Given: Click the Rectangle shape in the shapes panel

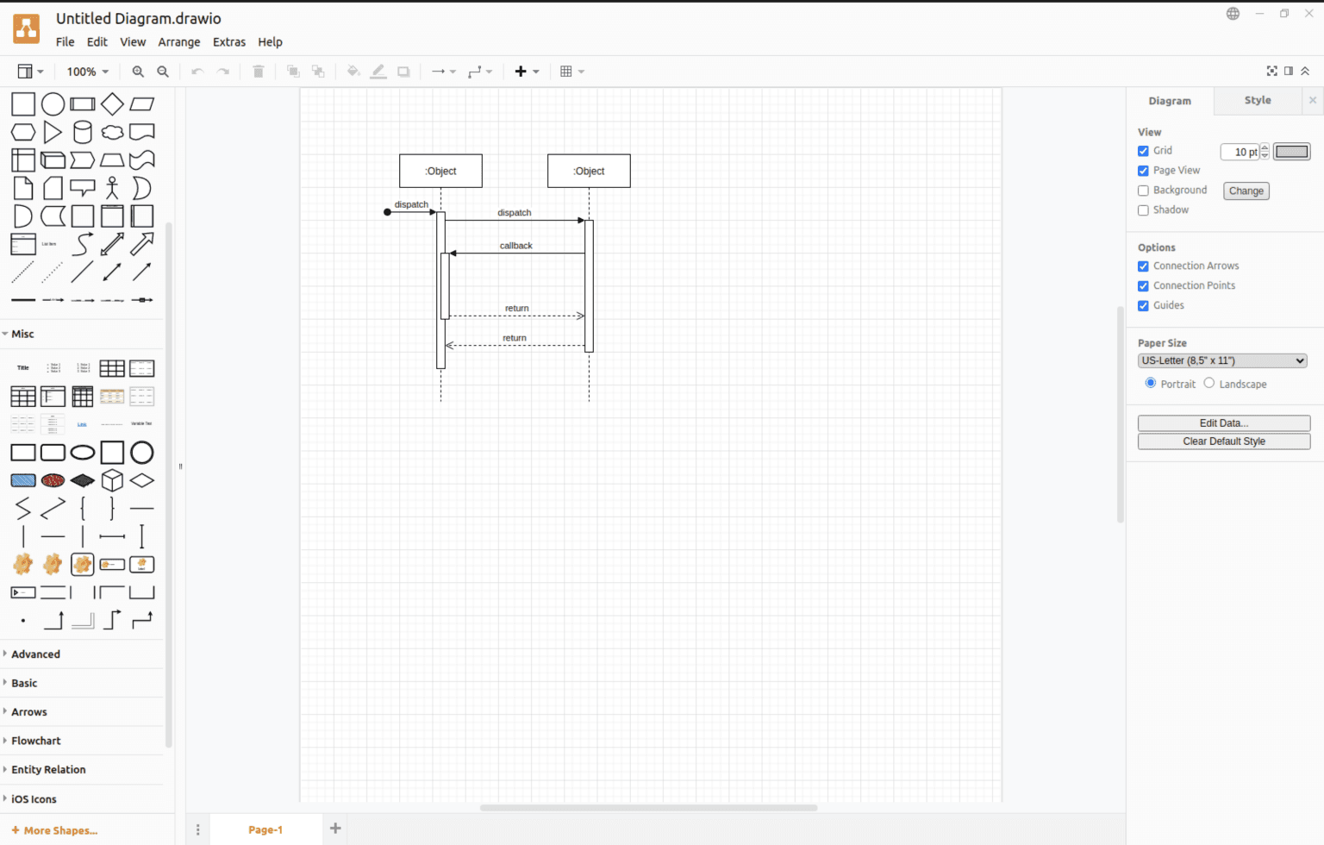Looking at the screenshot, I should click(23, 103).
